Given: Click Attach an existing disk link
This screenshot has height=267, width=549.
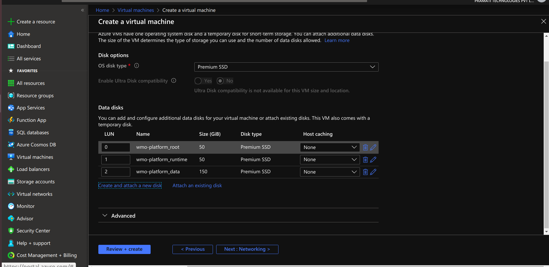Looking at the screenshot, I should [x=197, y=185].
